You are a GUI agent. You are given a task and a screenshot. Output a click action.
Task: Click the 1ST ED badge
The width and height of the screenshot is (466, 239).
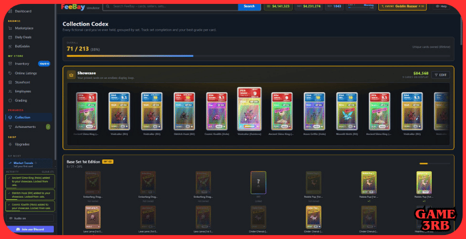click(108, 161)
